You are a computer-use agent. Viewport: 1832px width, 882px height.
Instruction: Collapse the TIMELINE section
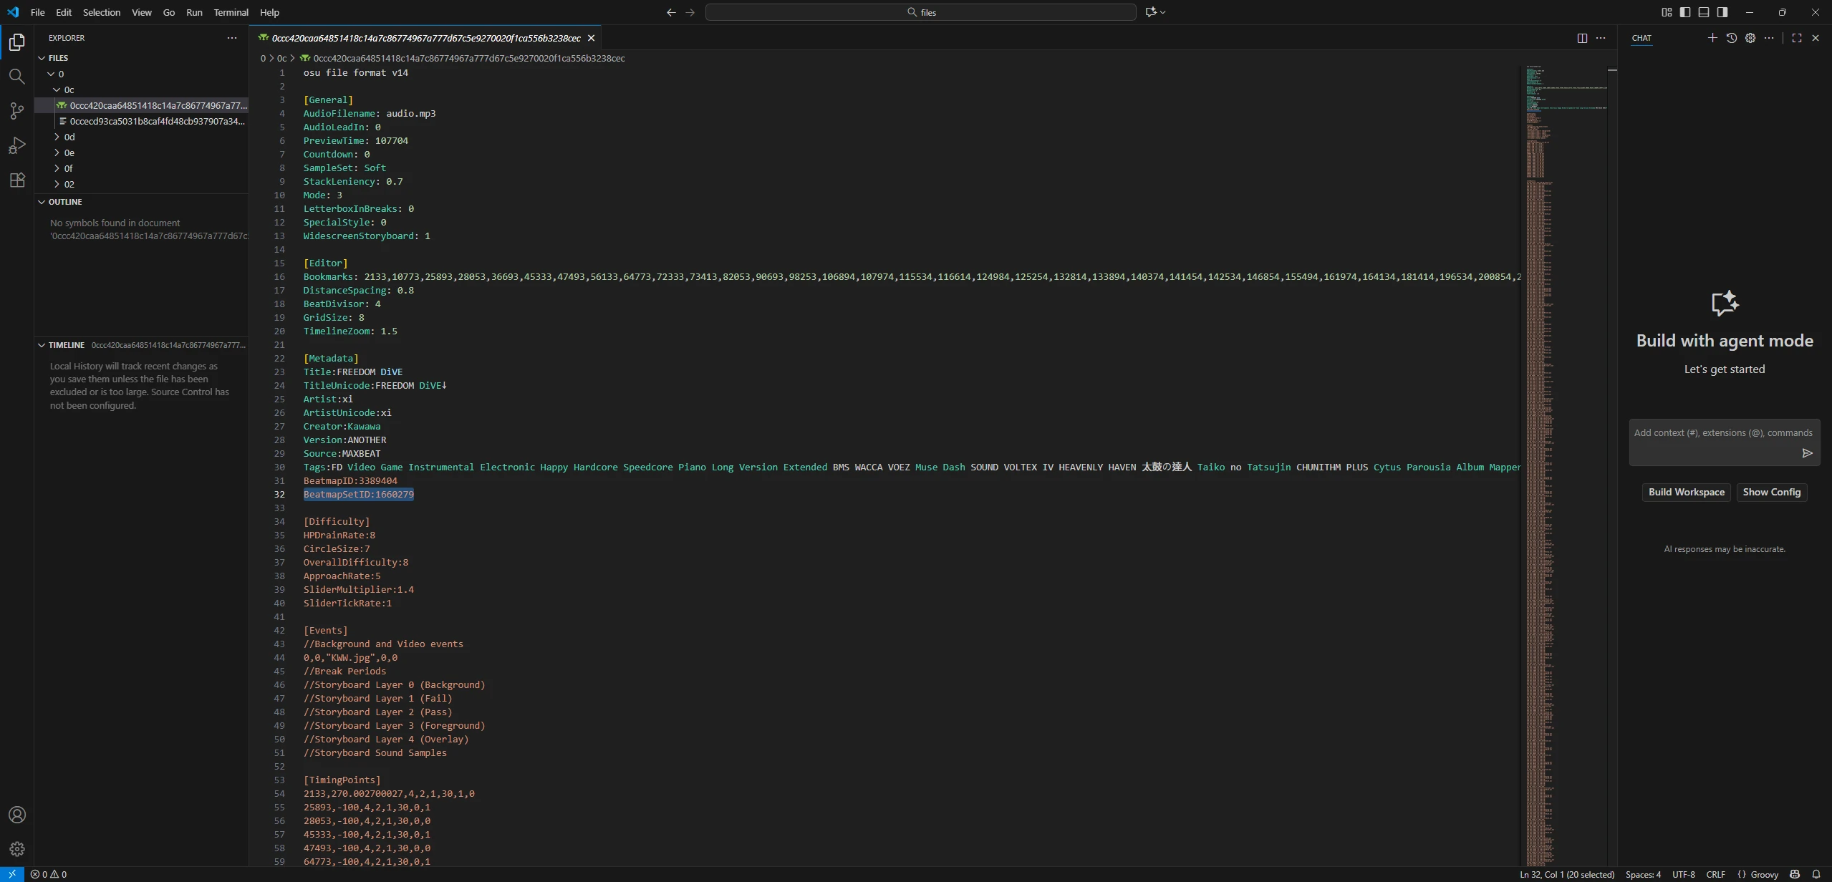(x=66, y=345)
